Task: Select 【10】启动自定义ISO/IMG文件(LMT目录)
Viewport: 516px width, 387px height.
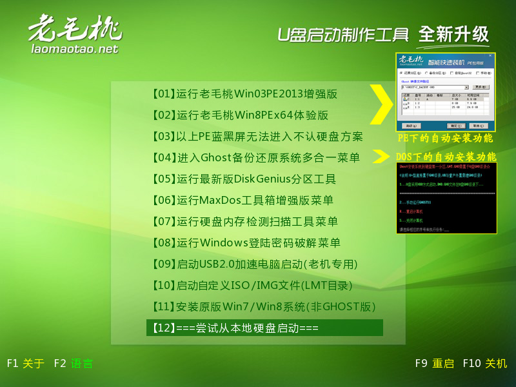Action: 252,285
